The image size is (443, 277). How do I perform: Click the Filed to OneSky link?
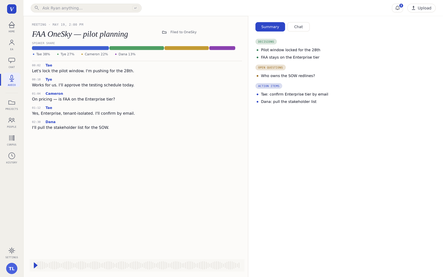[183, 32]
